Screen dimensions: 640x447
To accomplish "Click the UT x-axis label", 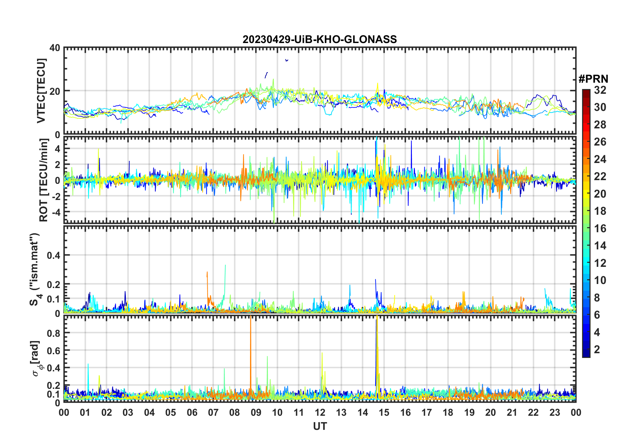I will (x=320, y=426).
